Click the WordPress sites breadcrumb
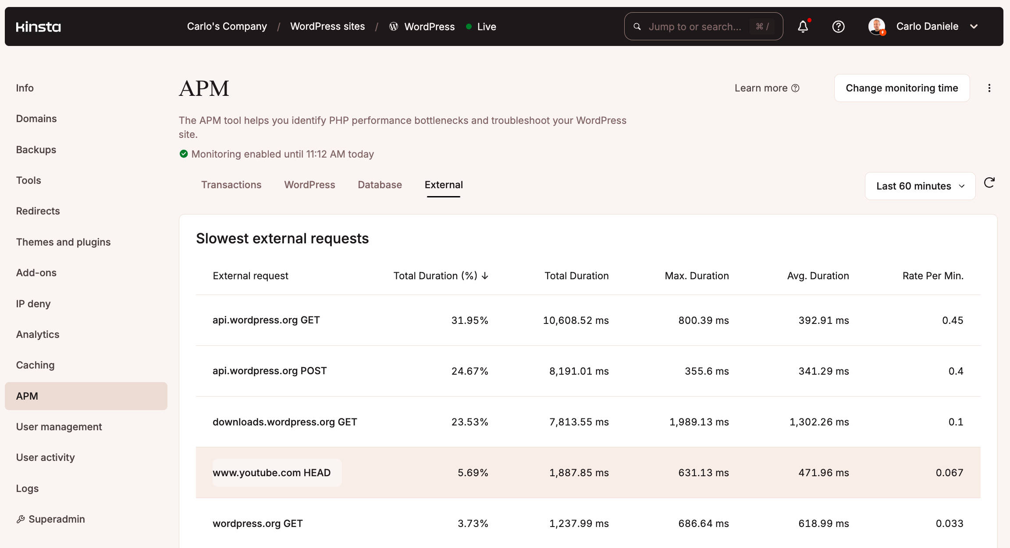Screen dimensions: 1010x548 327,27
